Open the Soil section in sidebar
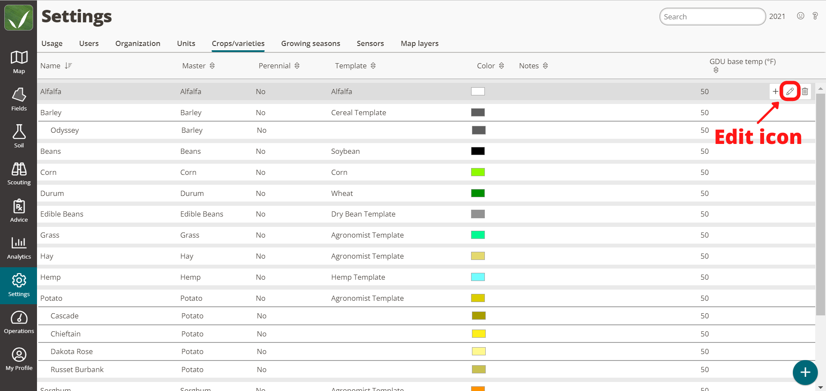 coord(19,136)
